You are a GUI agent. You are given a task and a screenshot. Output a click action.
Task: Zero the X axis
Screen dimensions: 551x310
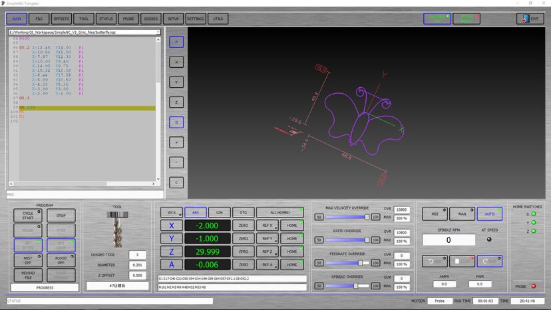(x=243, y=226)
